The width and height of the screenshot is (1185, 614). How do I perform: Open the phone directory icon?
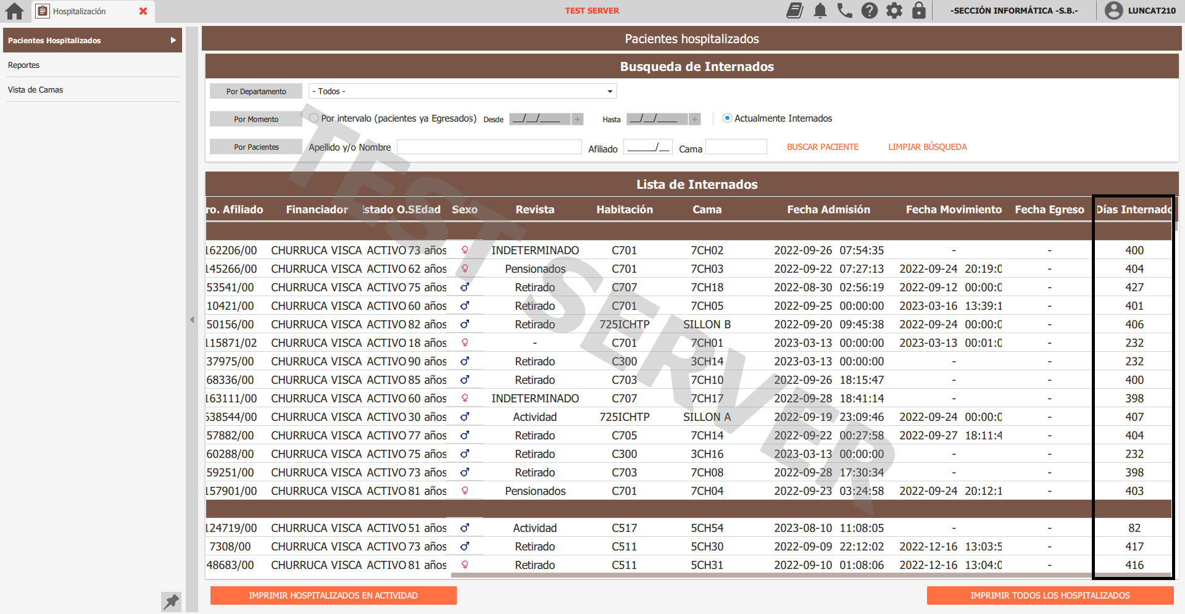(x=845, y=10)
